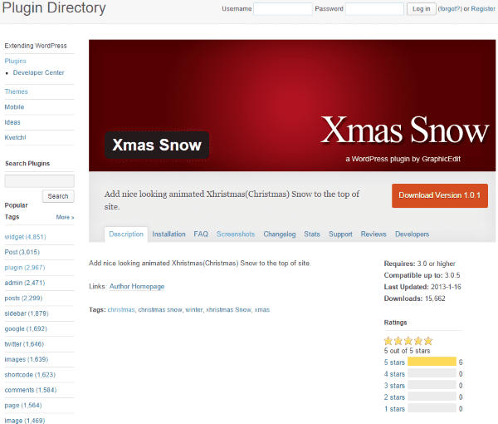498x424 pixels.
Task: Open the 5 stars reviews link
Action: point(394,362)
